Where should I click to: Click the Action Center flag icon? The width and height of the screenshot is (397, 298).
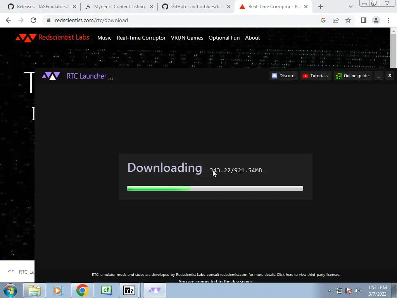point(349,291)
